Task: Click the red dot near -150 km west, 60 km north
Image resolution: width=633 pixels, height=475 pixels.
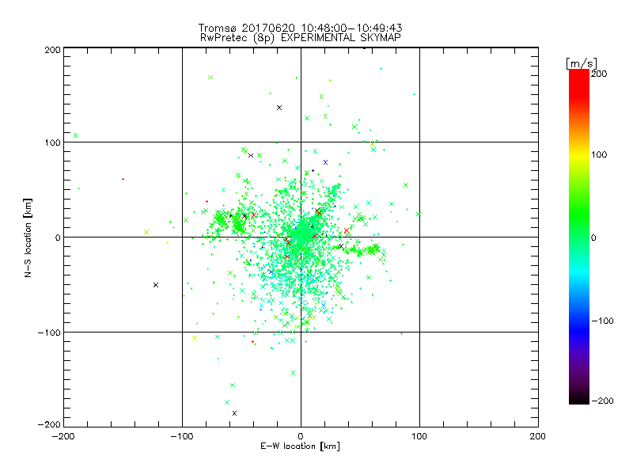Action: coord(123,179)
